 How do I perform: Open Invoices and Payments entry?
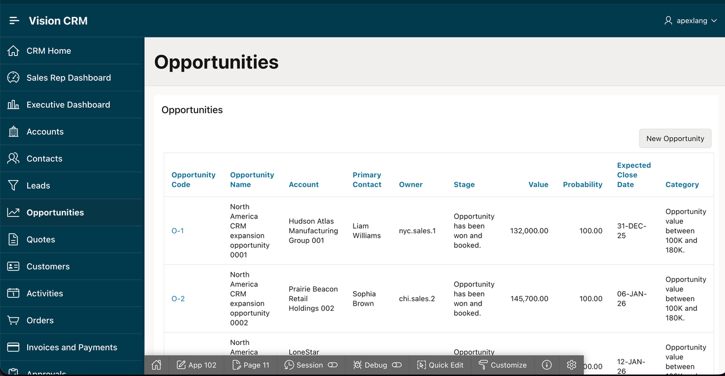click(x=72, y=348)
